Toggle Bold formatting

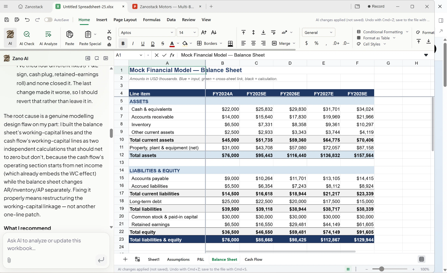click(x=123, y=44)
